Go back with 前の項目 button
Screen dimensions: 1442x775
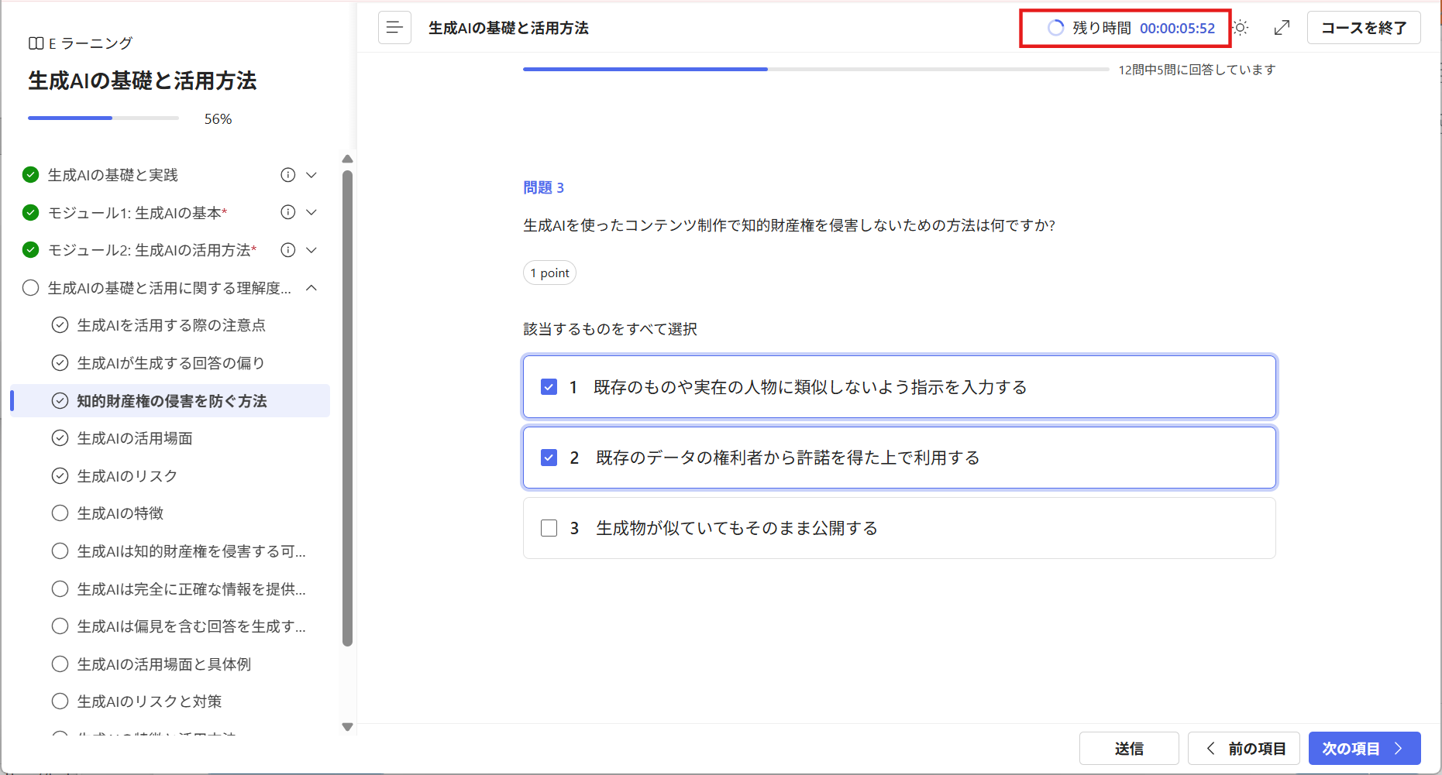[x=1244, y=749]
